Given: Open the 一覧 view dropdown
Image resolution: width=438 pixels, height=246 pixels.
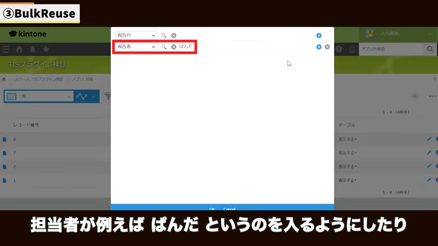Looking at the screenshot, I should [39, 96].
